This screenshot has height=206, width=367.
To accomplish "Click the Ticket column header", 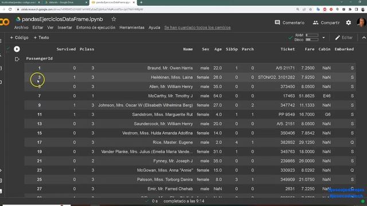I will click(x=288, y=49).
